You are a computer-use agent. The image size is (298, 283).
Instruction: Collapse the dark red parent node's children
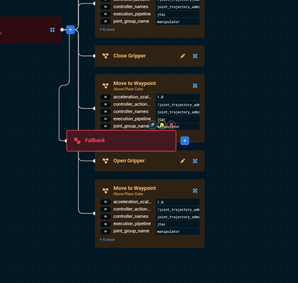tap(52, 30)
